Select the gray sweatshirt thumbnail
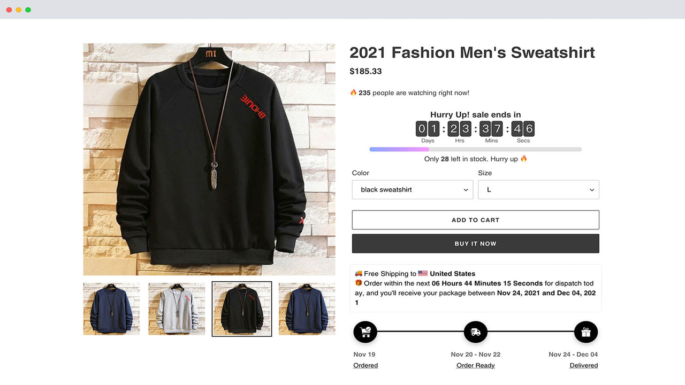Image resolution: width=685 pixels, height=385 pixels. coord(177,309)
